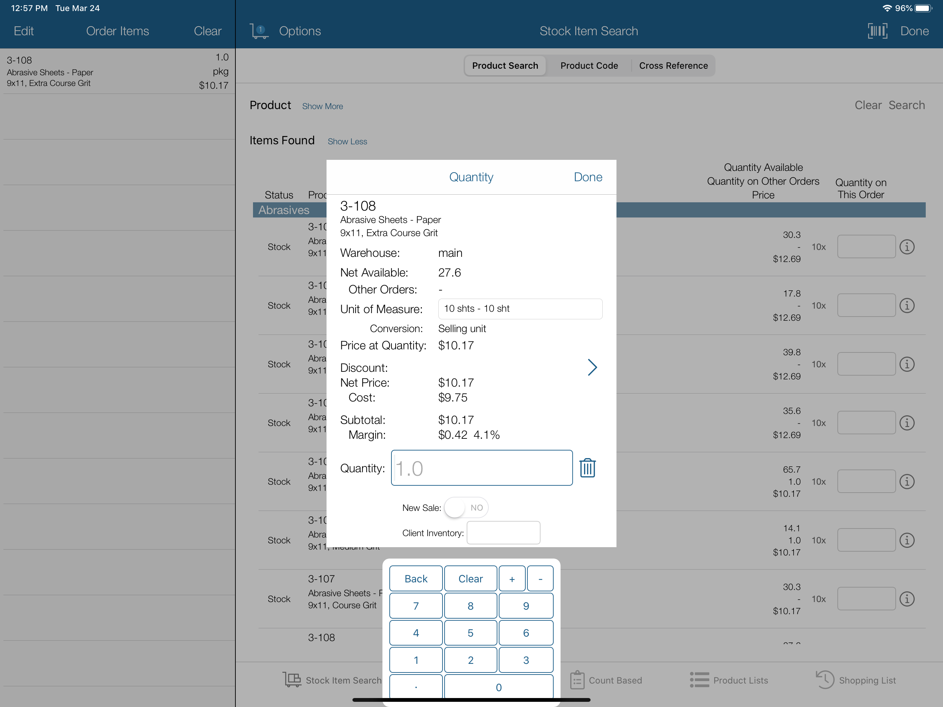This screenshot has height=707, width=943.
Task: Open info icon for the 65.7 available row
Action: (907, 482)
